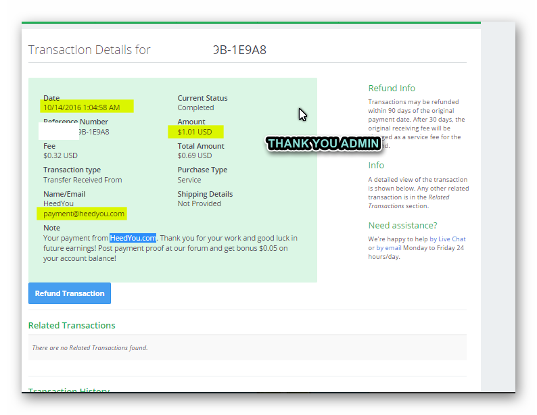
Task: Click the total amount $0.69 USD
Action: tap(195, 155)
